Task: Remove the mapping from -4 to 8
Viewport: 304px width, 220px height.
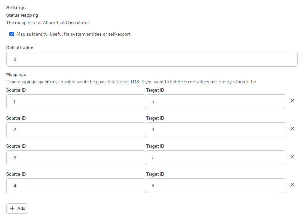Action: pyautogui.click(x=292, y=185)
